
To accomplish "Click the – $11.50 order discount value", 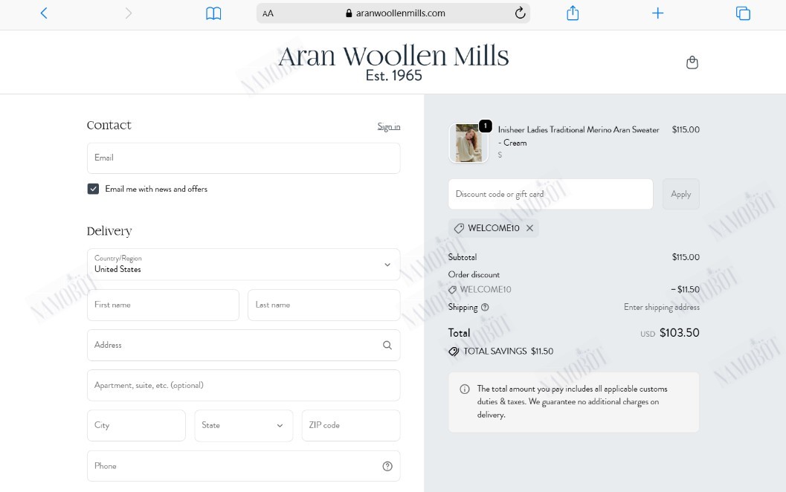I will (x=686, y=290).
